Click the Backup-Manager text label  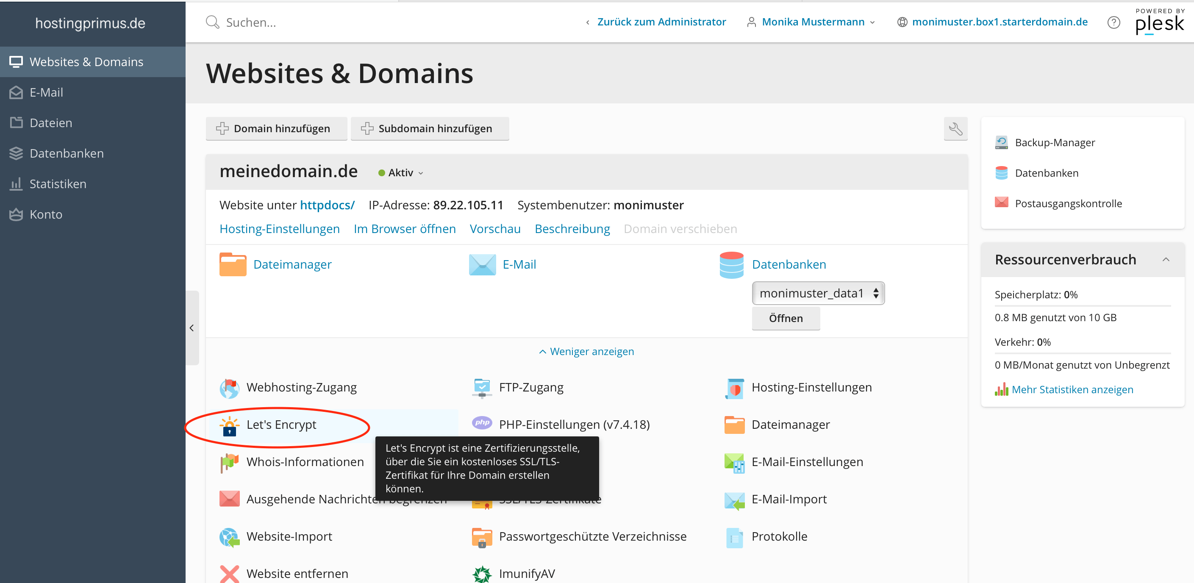tap(1055, 143)
